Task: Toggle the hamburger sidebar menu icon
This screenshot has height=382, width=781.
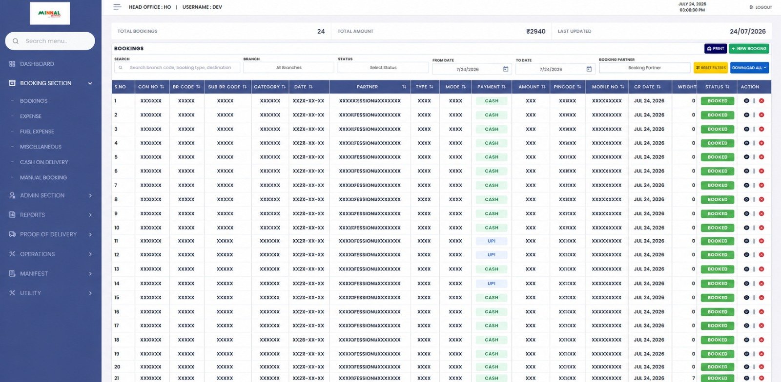Action: (x=117, y=7)
